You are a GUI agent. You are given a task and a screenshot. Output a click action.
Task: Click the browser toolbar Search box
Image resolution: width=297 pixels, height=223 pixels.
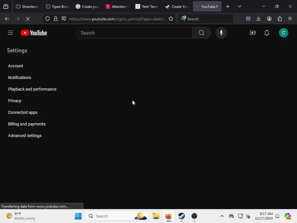pos(206,19)
